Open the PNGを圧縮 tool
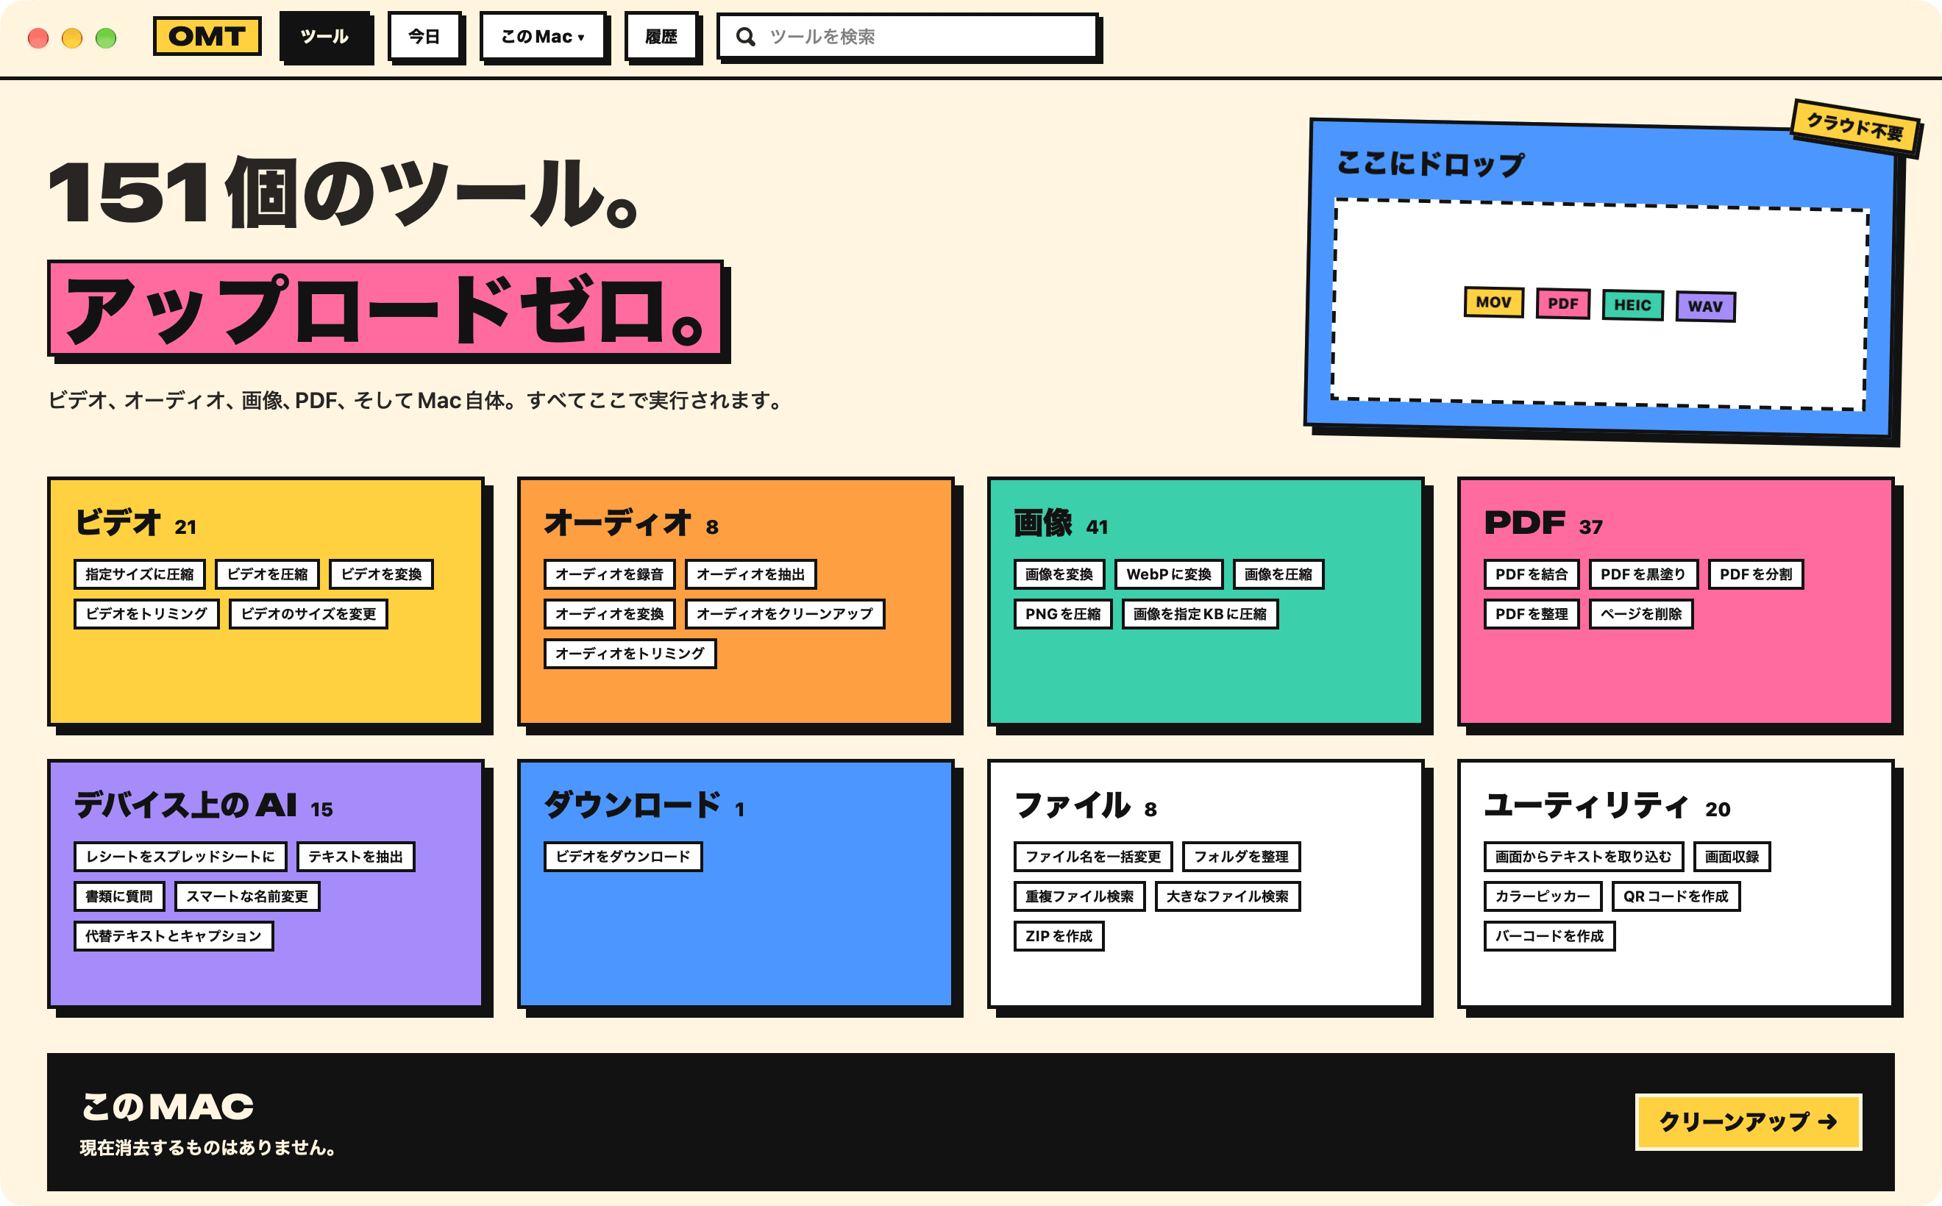1942x1206 pixels. (1063, 614)
